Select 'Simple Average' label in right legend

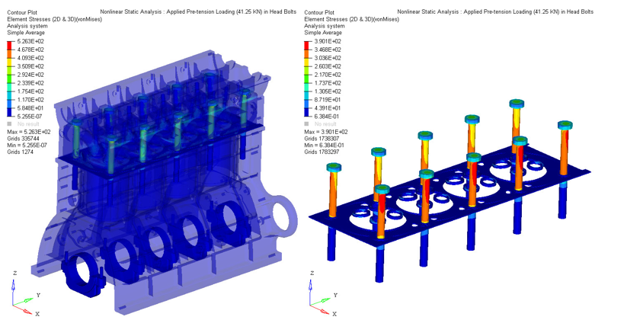[x=323, y=33]
